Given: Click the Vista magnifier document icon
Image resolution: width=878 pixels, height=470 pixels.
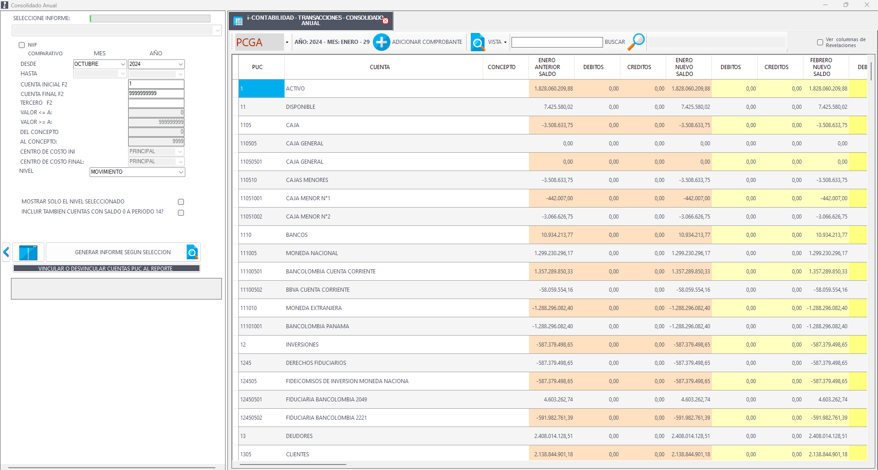Looking at the screenshot, I should 478,42.
